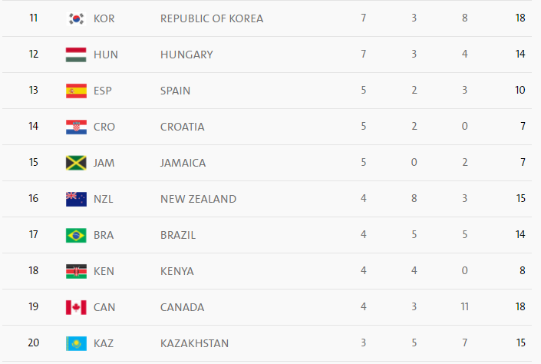Click the Brazil flag icon

pyautogui.click(x=76, y=235)
